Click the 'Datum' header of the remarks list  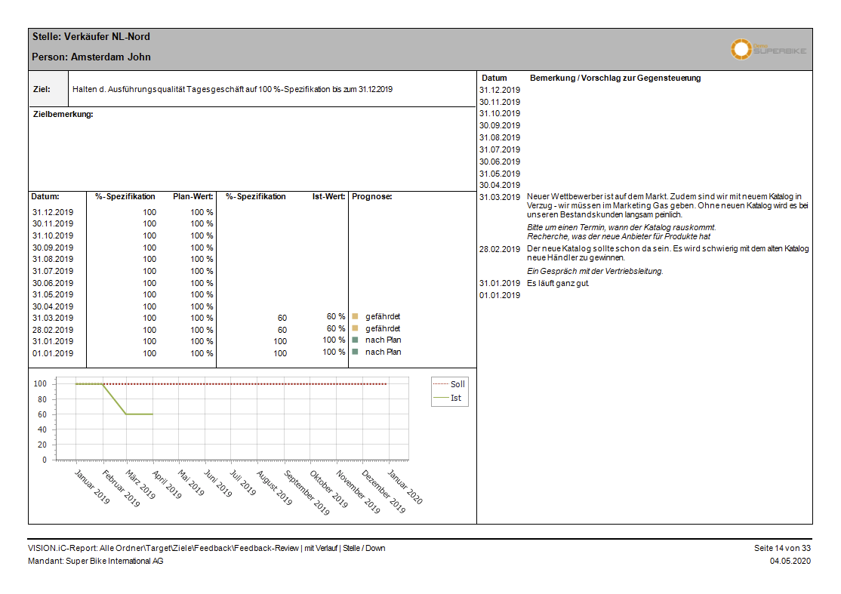pyautogui.click(x=494, y=78)
